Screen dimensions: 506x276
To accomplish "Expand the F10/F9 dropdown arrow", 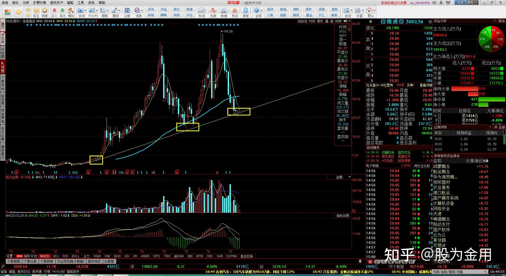I will (97, 11).
